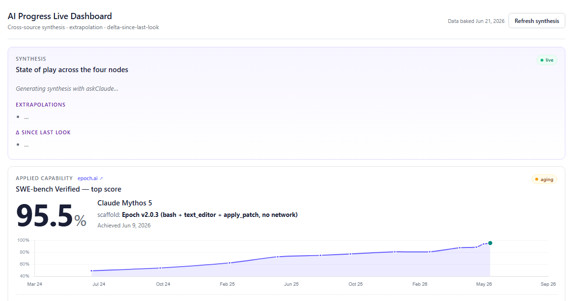The width and height of the screenshot is (573, 301).
Task: Click the 'Δ SINCE LAST LOOK' heading
Action: pos(43,132)
